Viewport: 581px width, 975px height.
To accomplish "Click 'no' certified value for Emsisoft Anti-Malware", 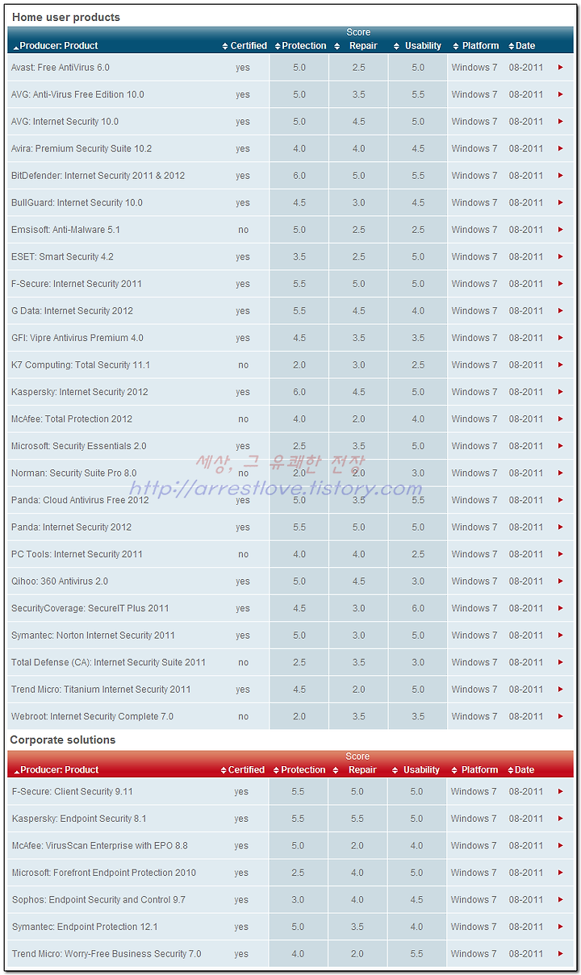I will (x=244, y=230).
